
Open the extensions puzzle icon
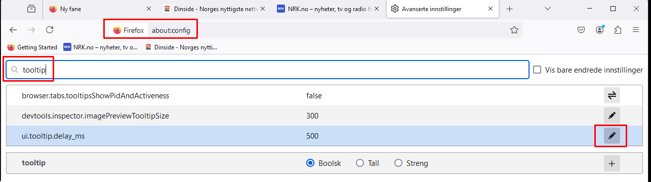[x=618, y=30]
